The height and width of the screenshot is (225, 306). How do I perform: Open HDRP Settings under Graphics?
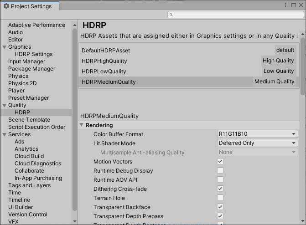click(34, 54)
